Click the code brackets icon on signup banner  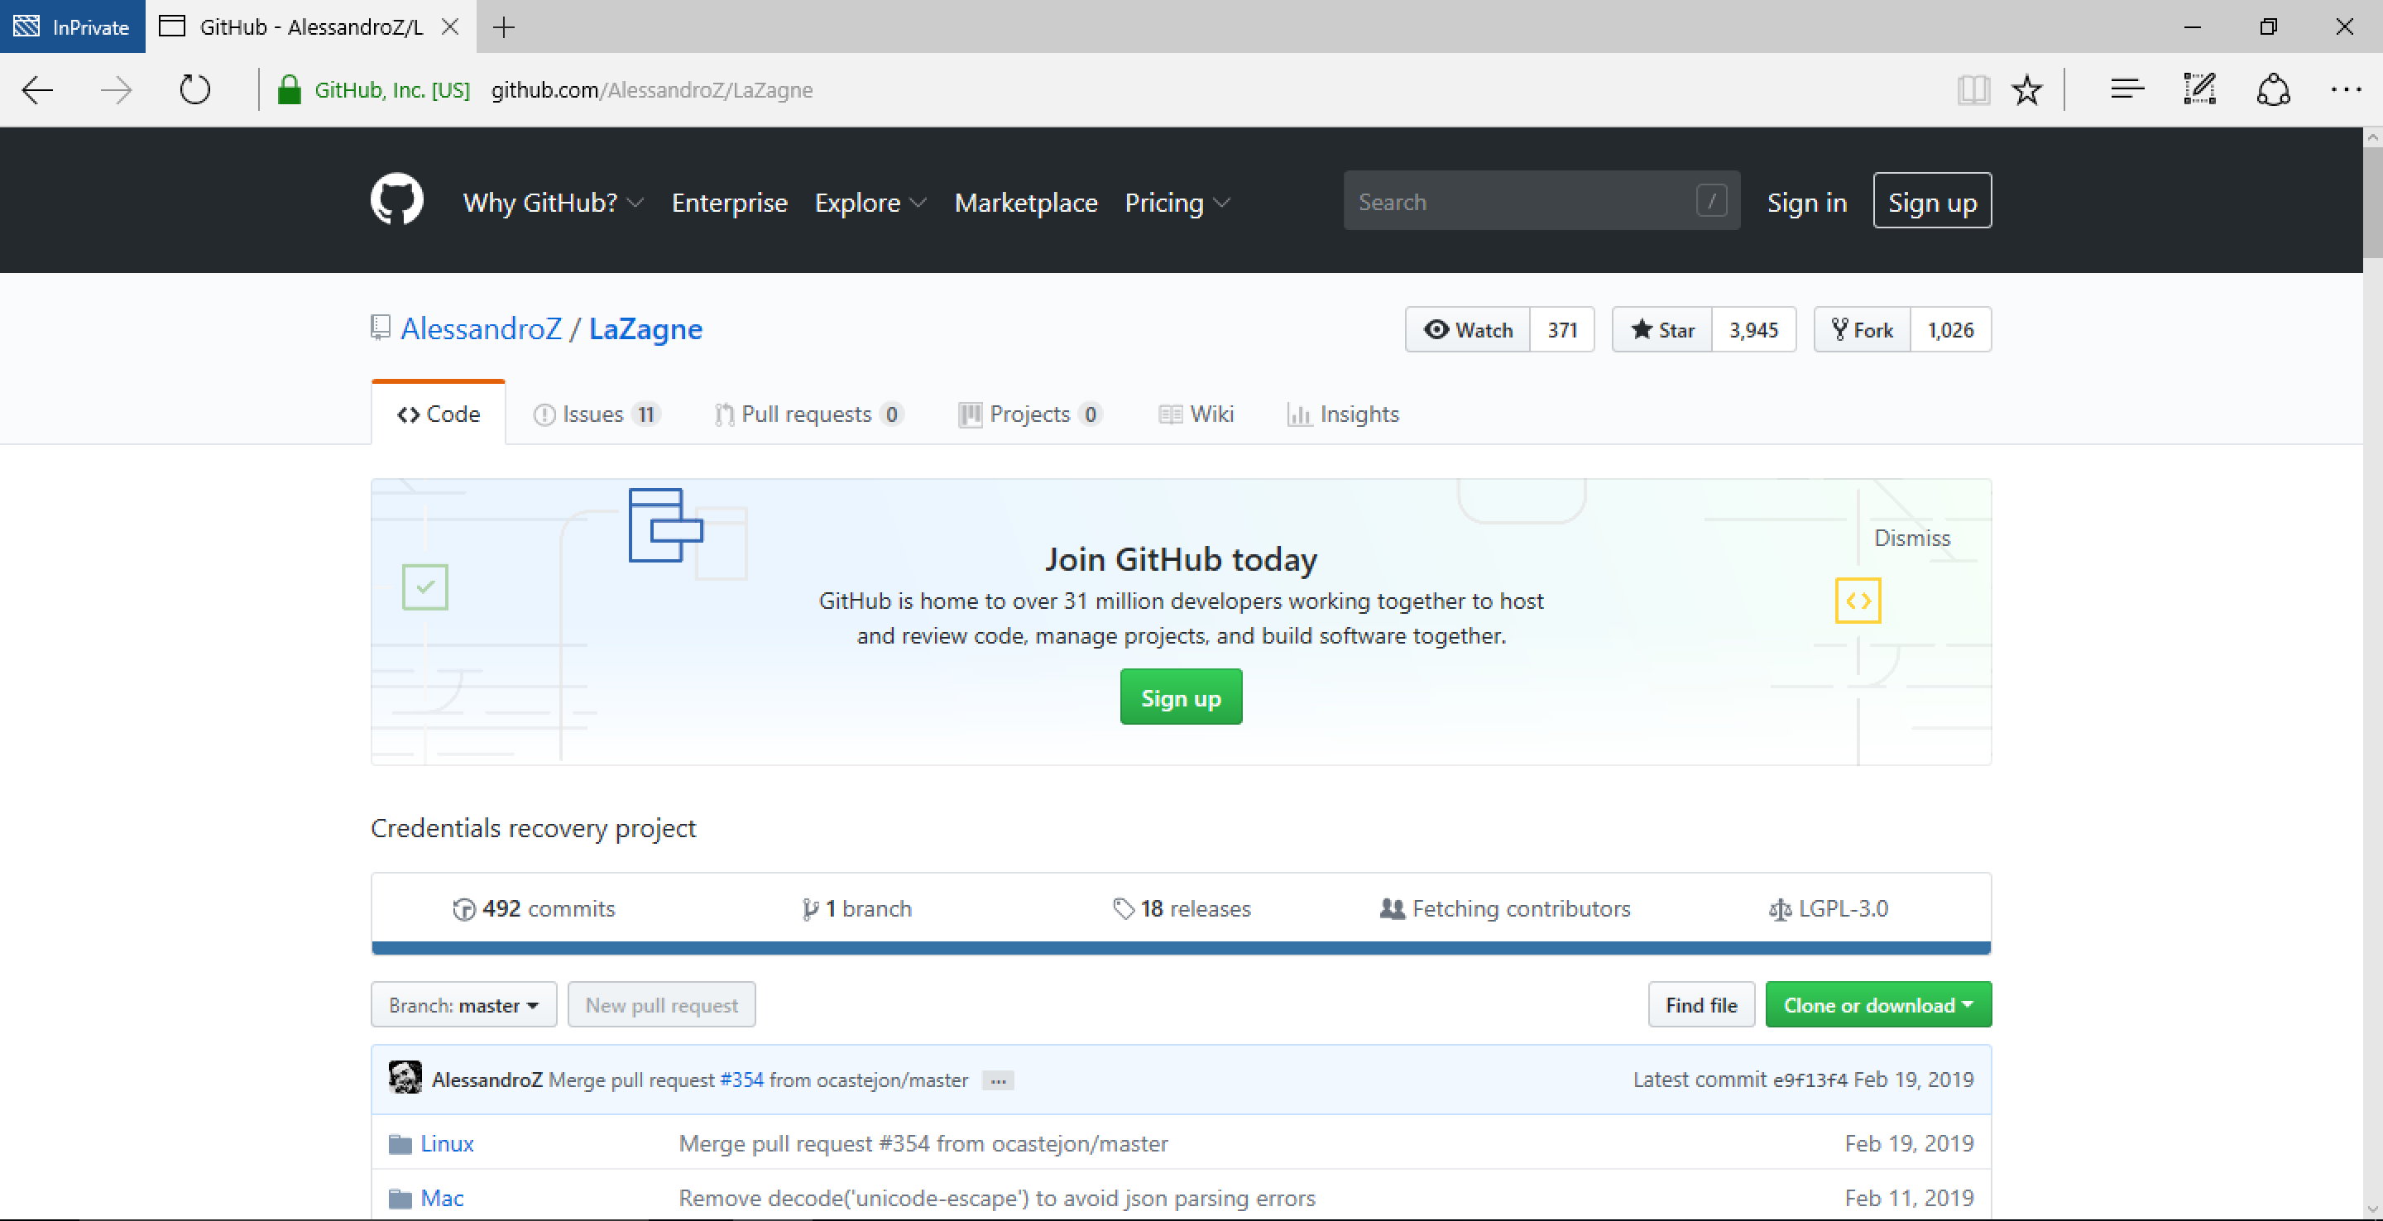coord(1860,600)
